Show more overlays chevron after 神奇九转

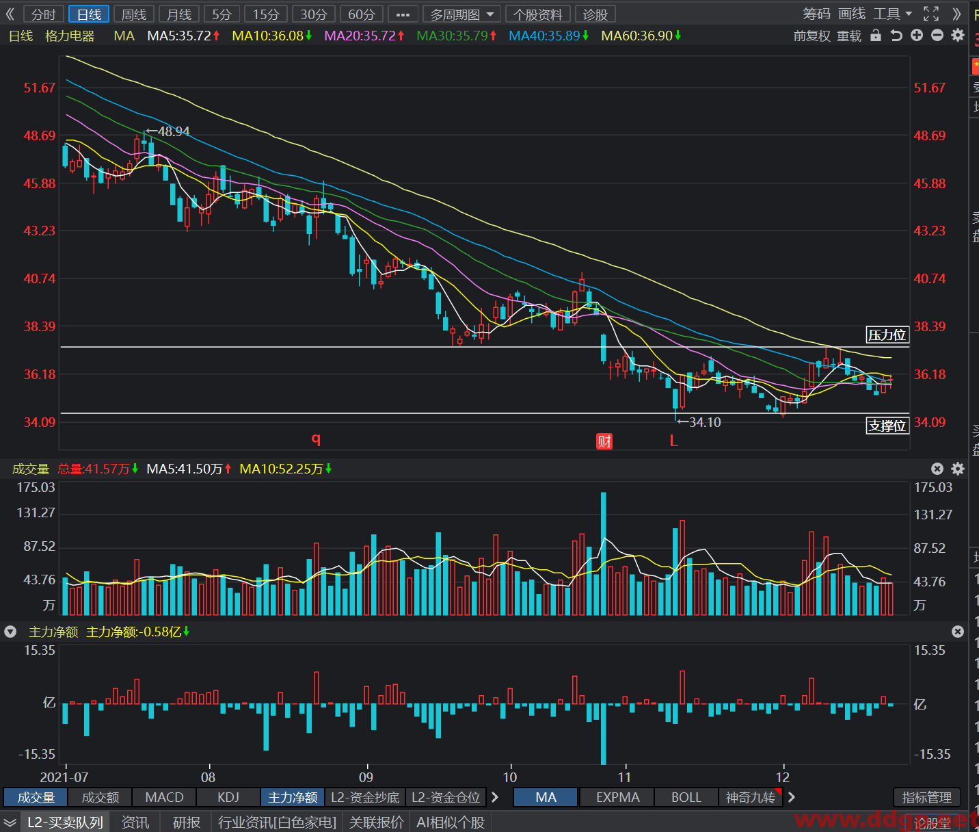tap(792, 797)
